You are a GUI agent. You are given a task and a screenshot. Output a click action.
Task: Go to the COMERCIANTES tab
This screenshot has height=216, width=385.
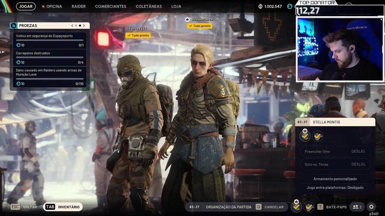coord(111,6)
